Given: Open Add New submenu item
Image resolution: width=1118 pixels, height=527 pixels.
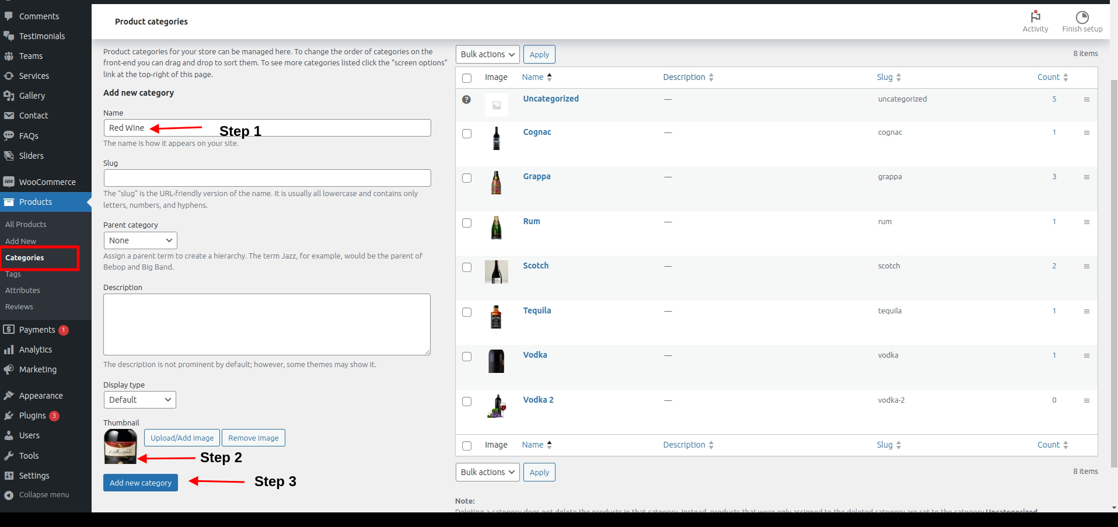Looking at the screenshot, I should click(x=20, y=241).
